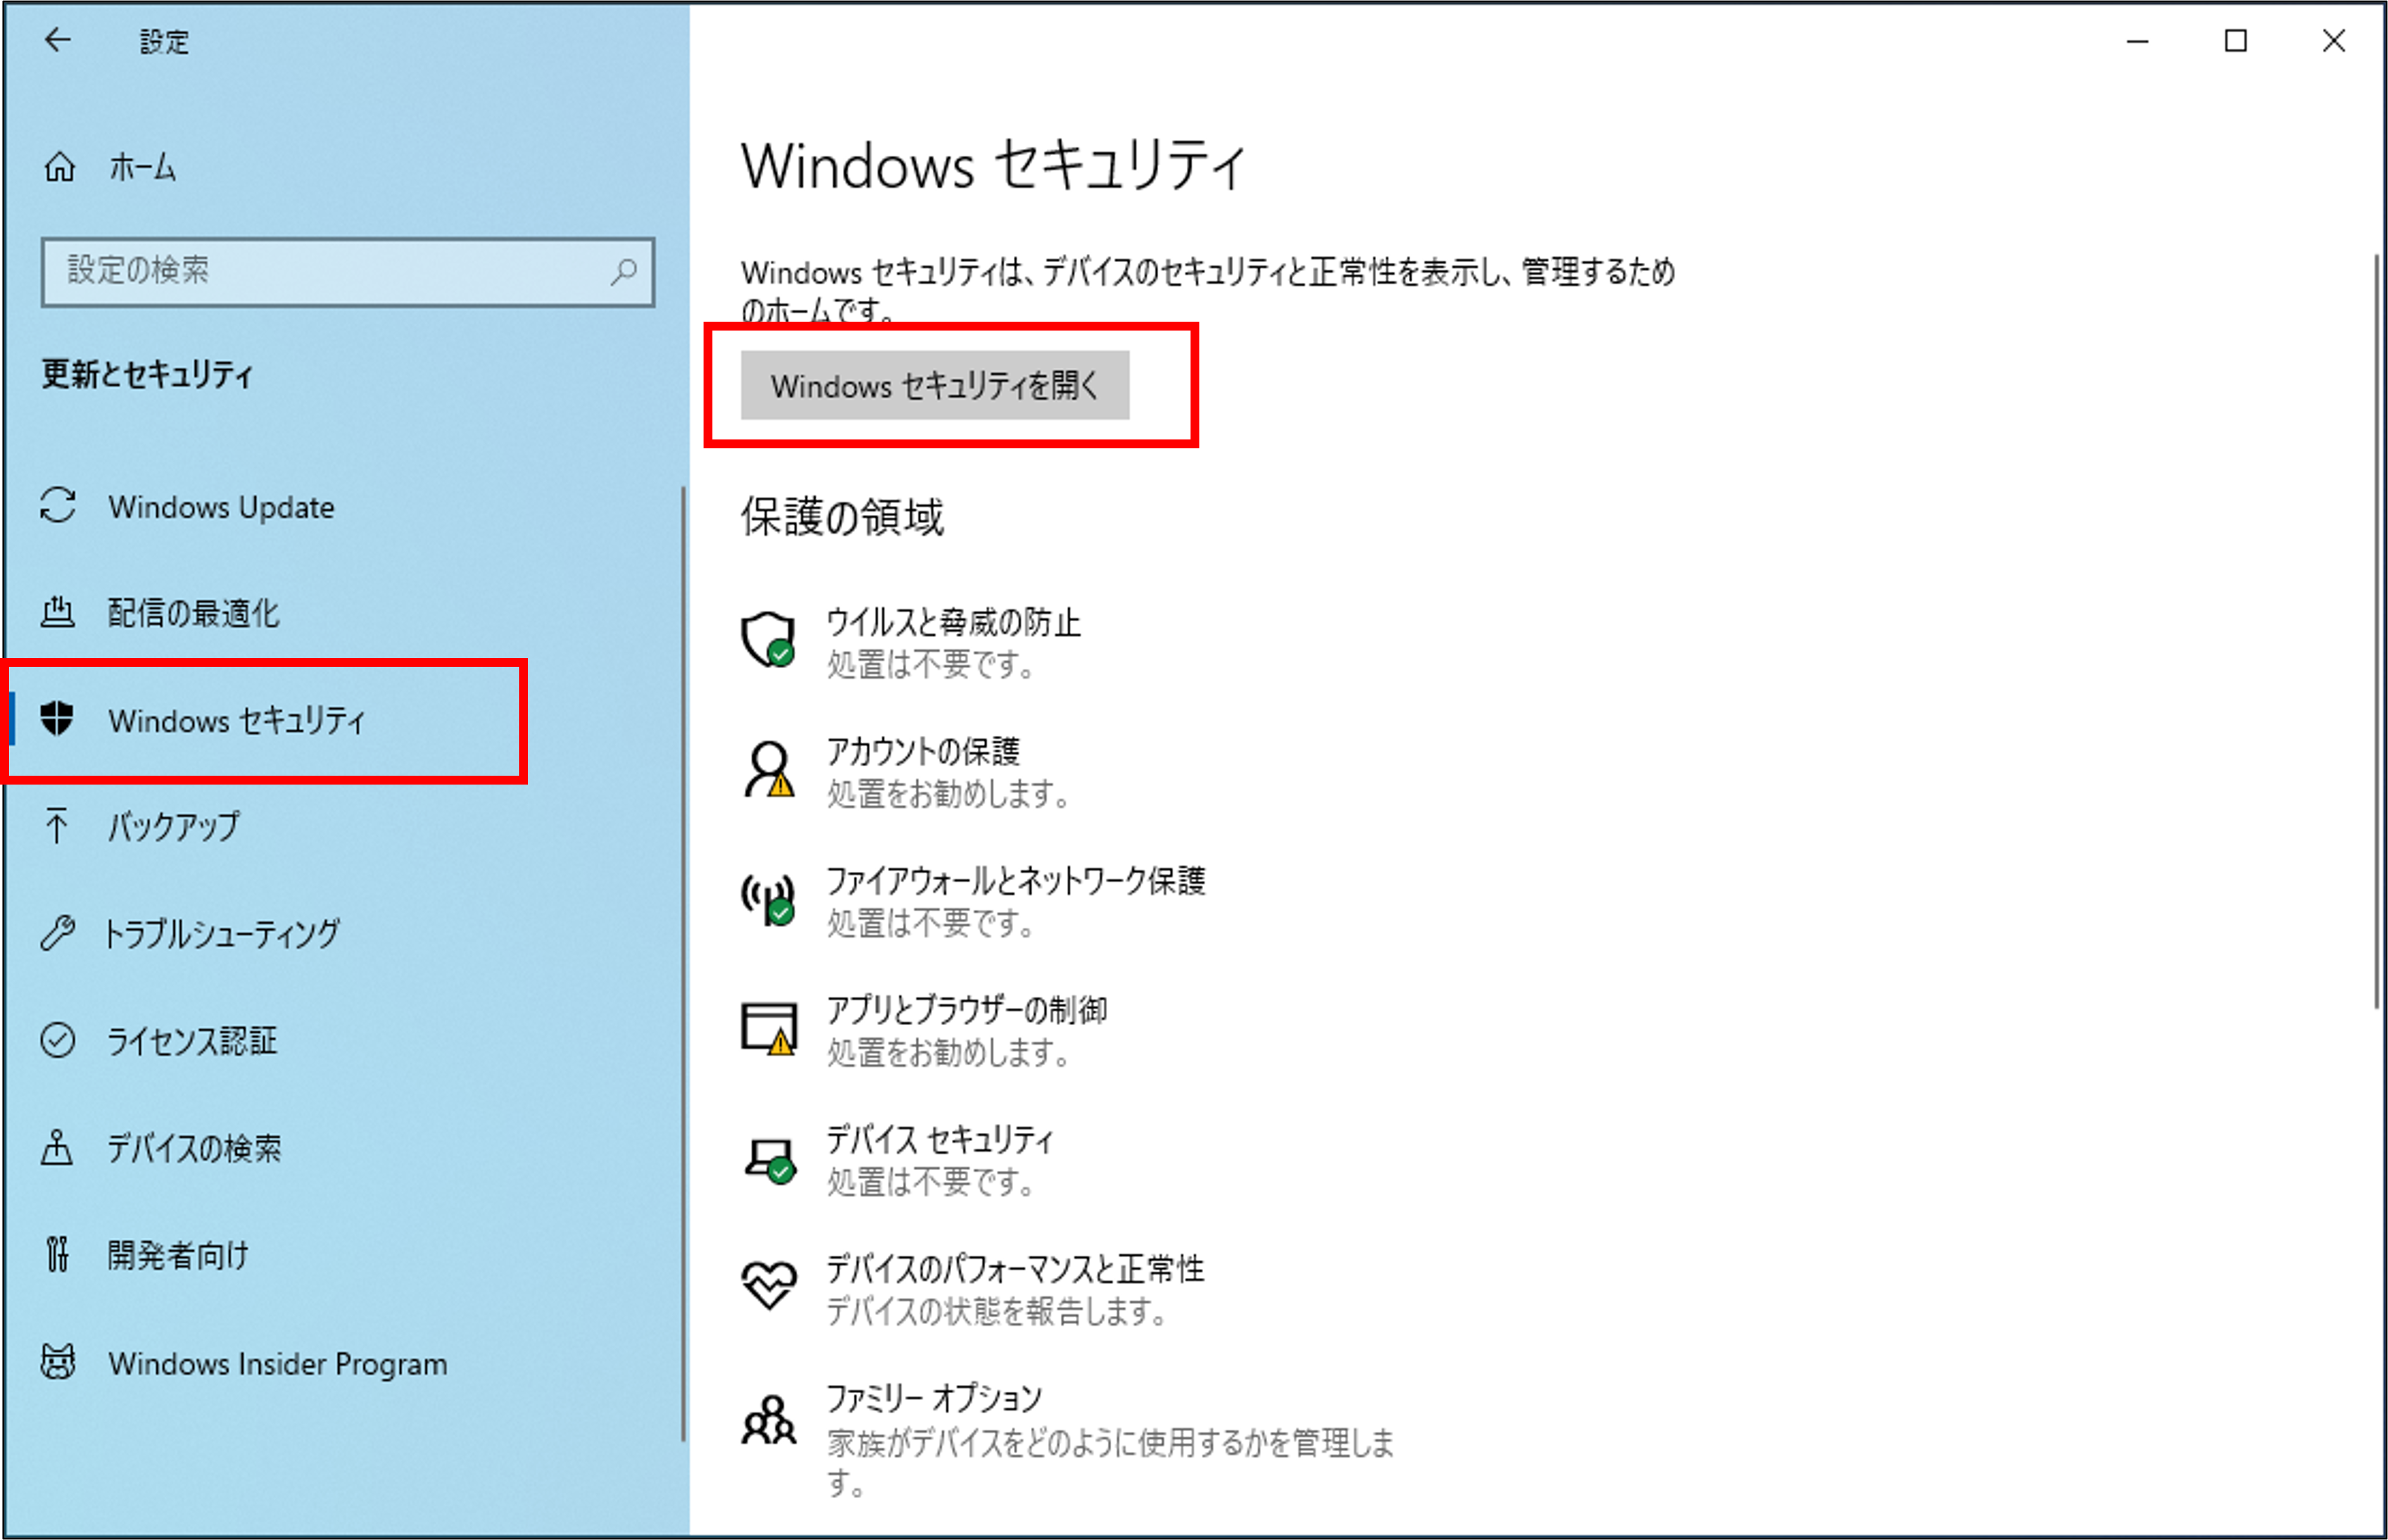2388x1540 pixels.
Task: Click the 開発者向け tools icon
Action: pyautogui.click(x=57, y=1254)
